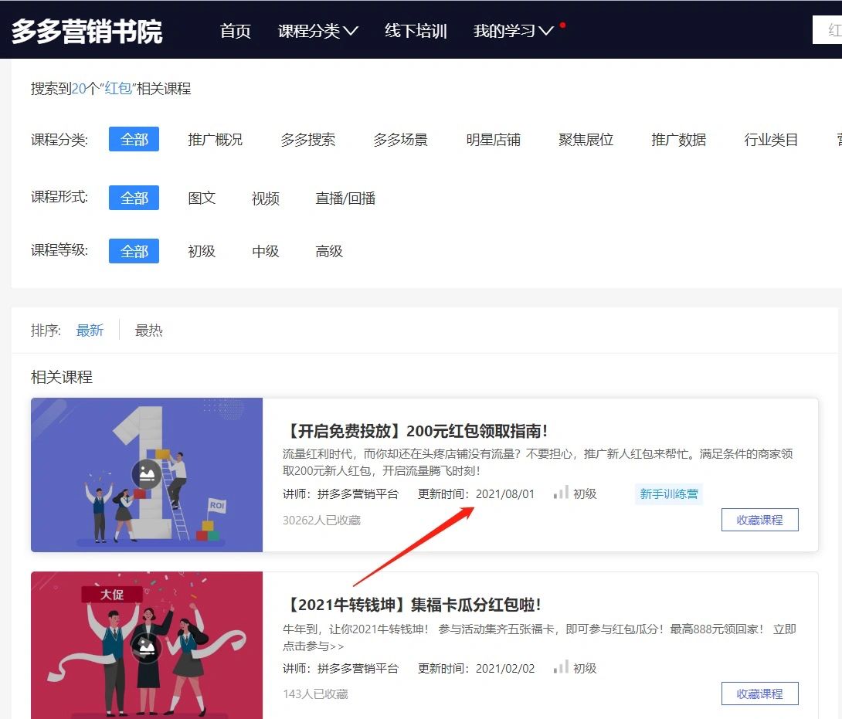Click the 相关课程 section heading

click(x=62, y=377)
